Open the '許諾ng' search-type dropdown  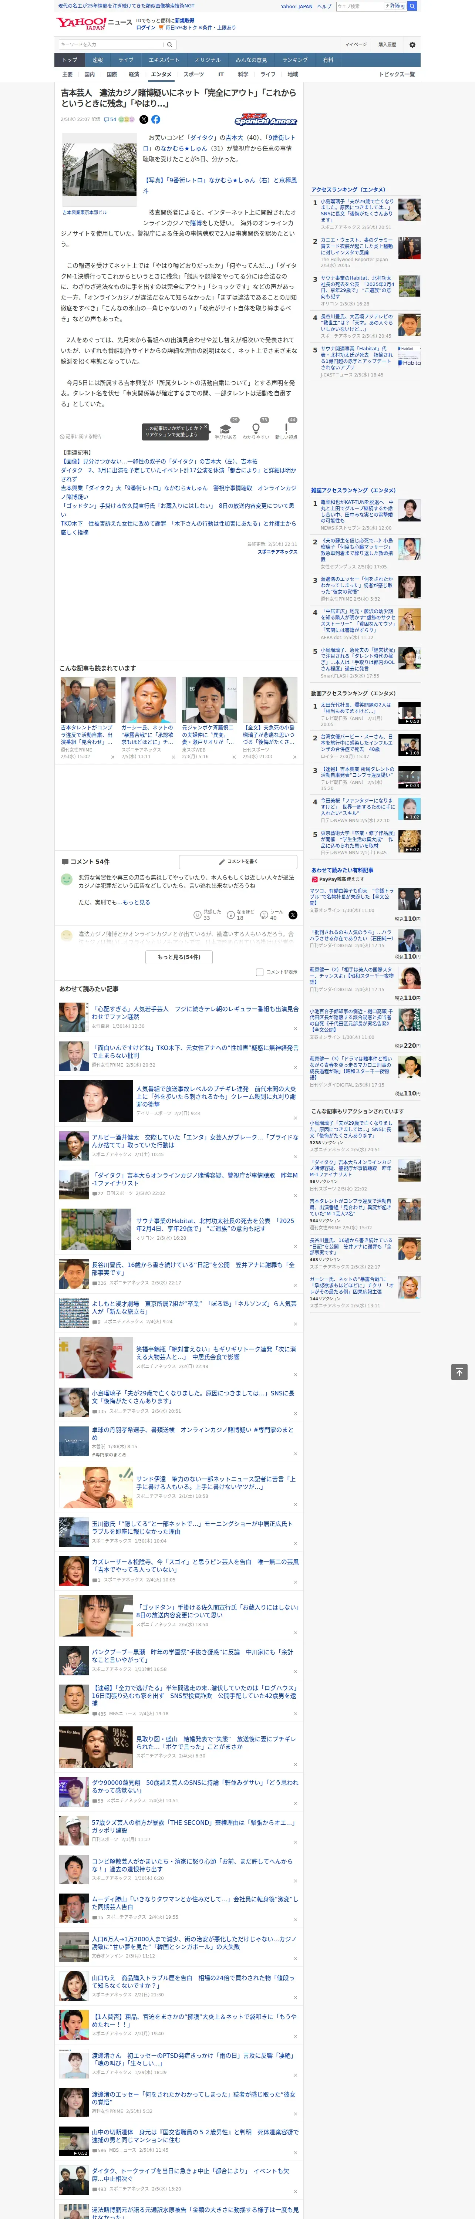[x=396, y=6]
